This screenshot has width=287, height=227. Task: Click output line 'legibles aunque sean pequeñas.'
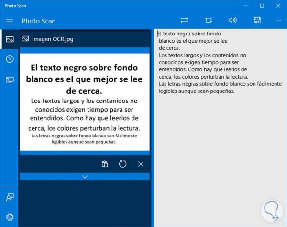click(197, 91)
